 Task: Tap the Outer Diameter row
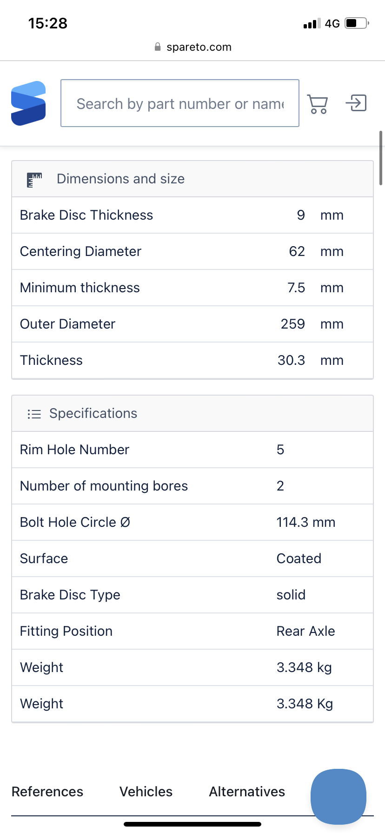click(192, 324)
